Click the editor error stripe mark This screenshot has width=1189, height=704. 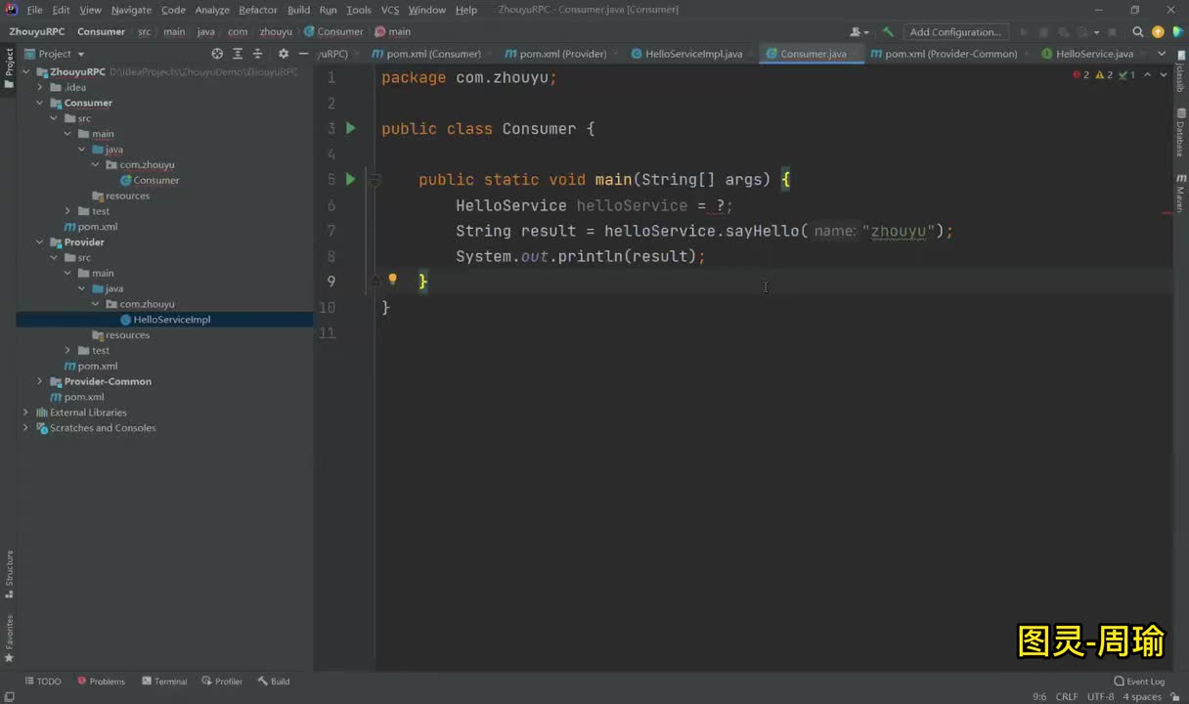pos(1167,211)
